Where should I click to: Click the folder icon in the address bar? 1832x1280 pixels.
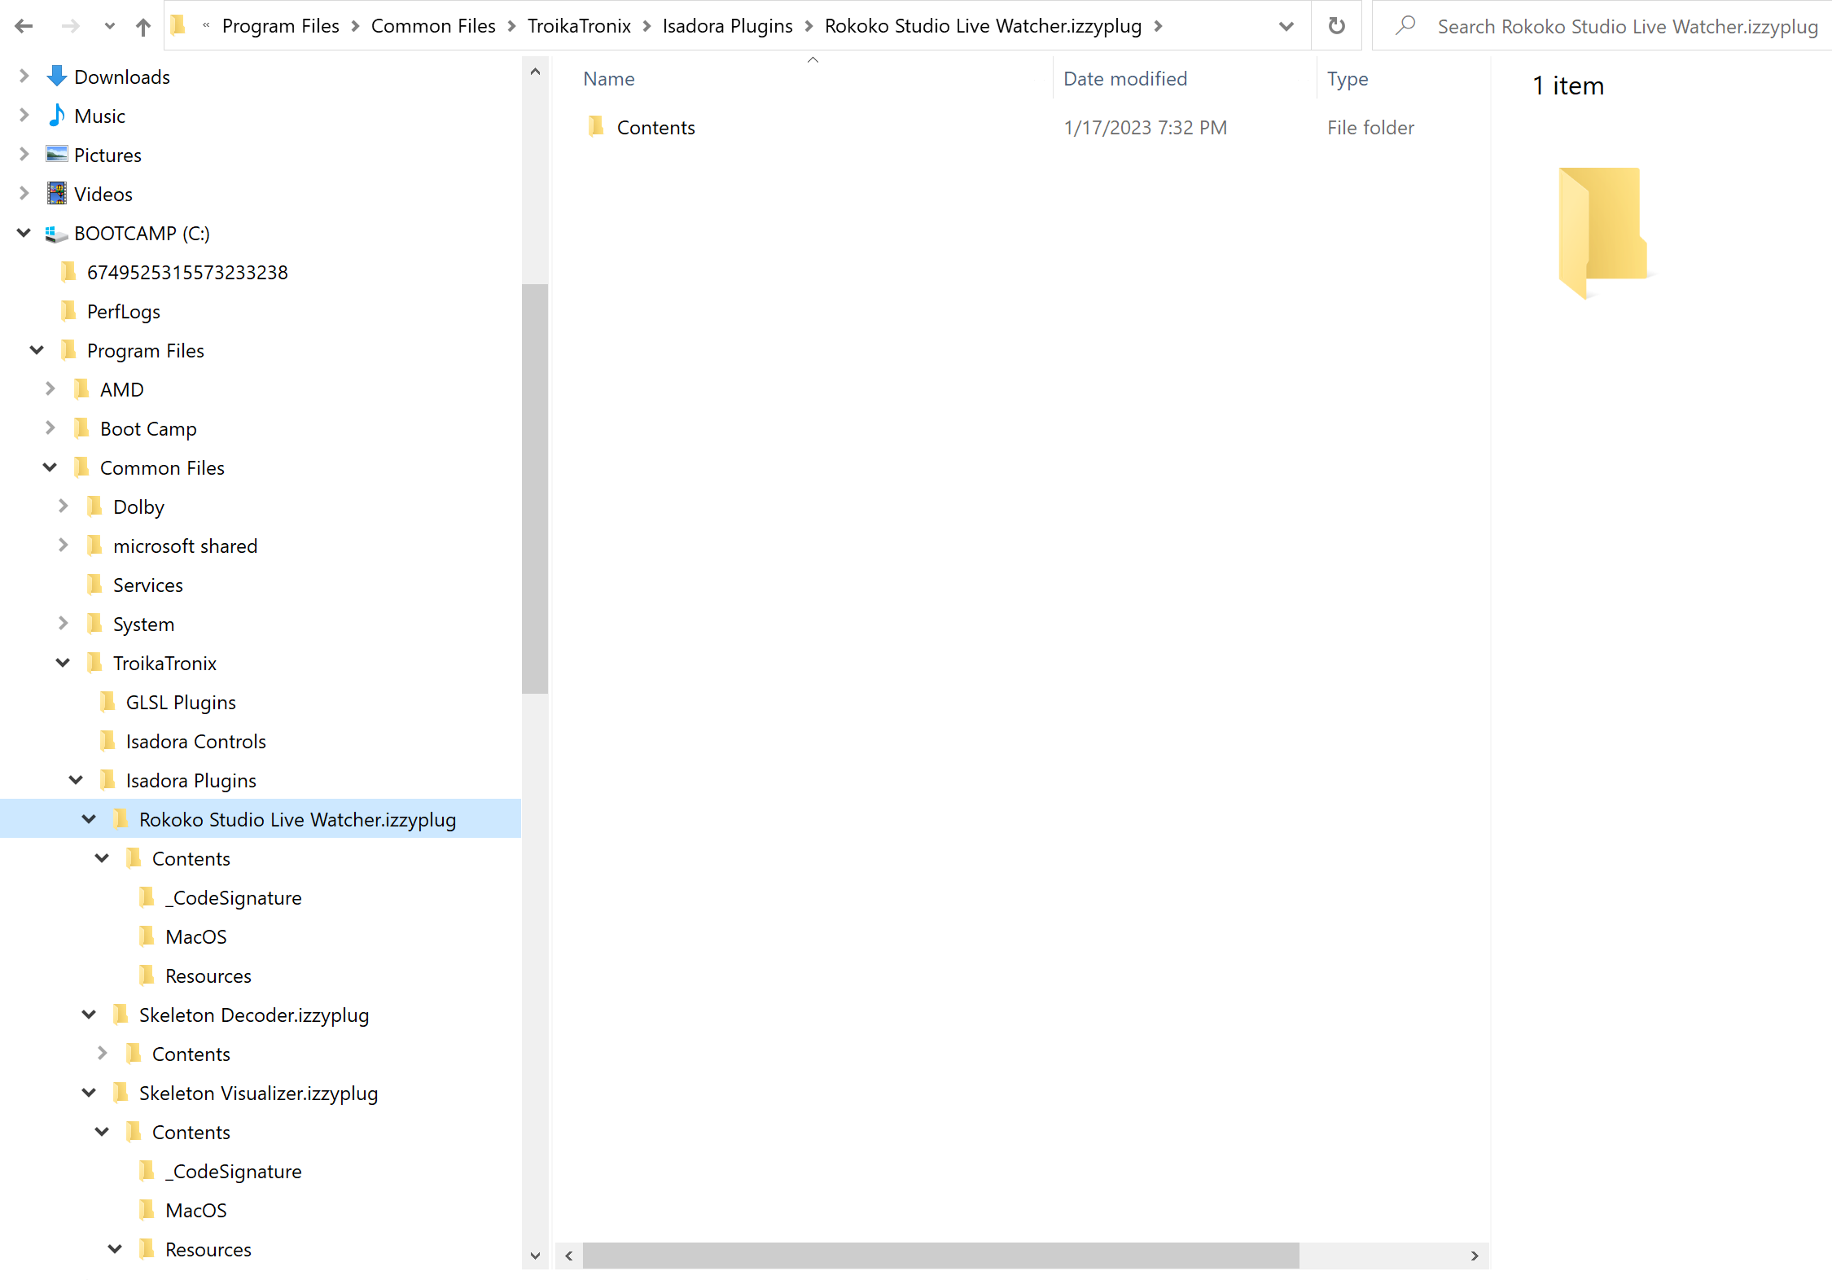[x=178, y=26]
